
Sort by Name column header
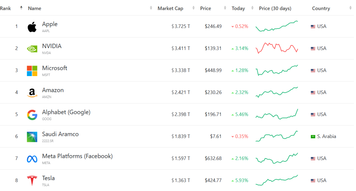click(35, 9)
